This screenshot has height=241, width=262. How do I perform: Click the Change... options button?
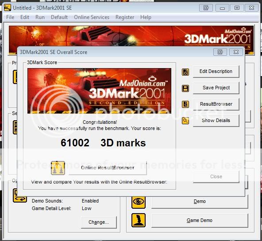99,222
